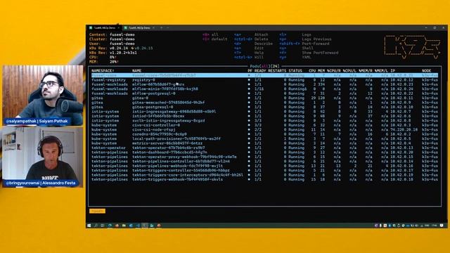Select the civo-csi-controller-0 pod row
This screenshot has height=253, width=450.
(x=264, y=125)
